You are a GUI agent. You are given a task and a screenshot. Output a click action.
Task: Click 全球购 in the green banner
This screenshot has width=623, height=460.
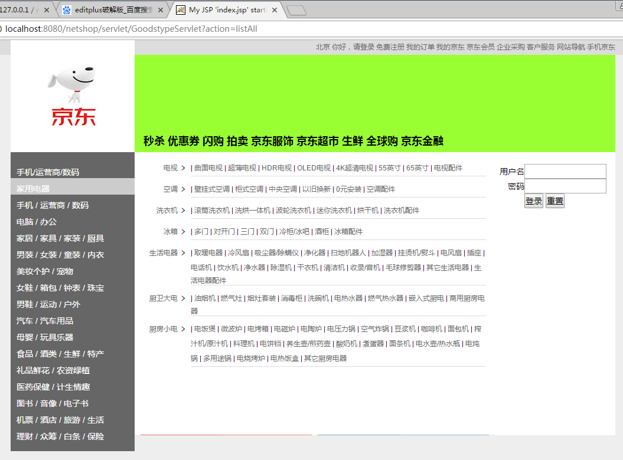[382, 142]
